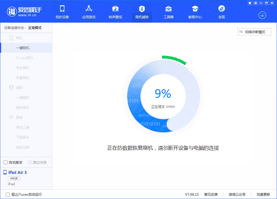Collapse the 刷机 sidebar group
Viewport: 277px width, 199px height.
coord(19,38)
